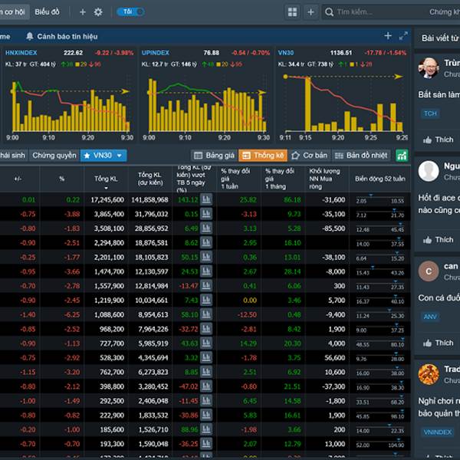This screenshot has width=460, height=460.
Task: Open volume chart icon in 528,300 row
Action: (x=206, y=357)
